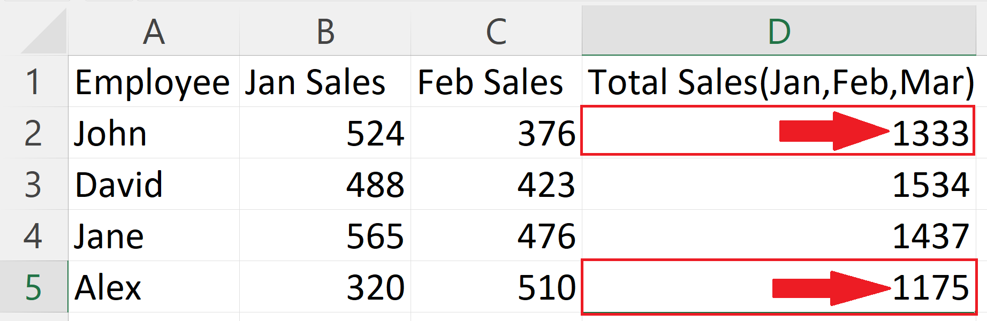Select highlighted column D header
987x321 pixels.
(779, 31)
